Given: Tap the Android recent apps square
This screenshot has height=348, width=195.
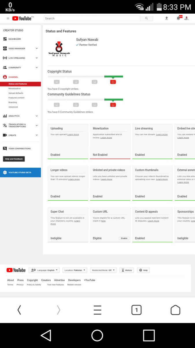Looking at the screenshot, I should click(149, 335).
